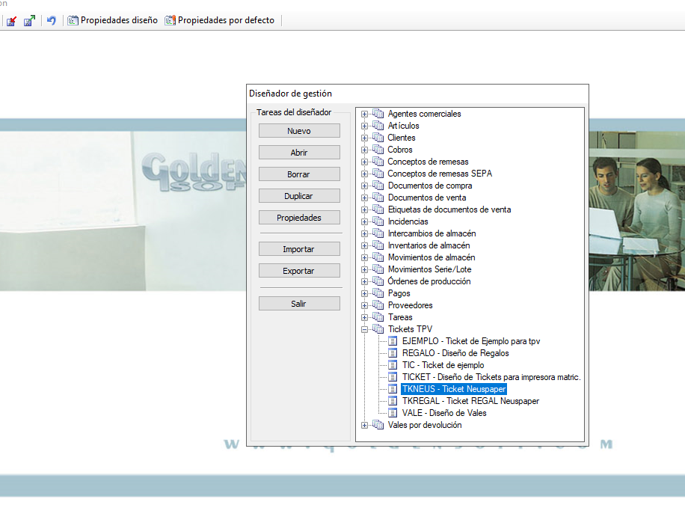Collapse the Tickets TPV node
685x505 pixels.
click(365, 329)
